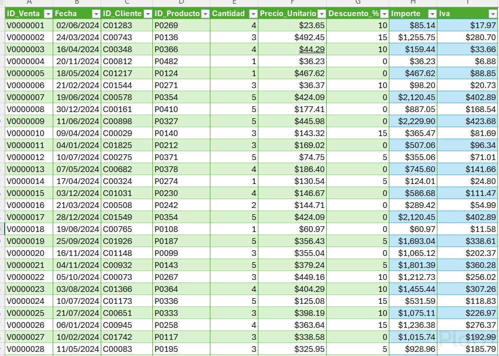This screenshot has height=356, width=499.
Task: Select unit price $60.97
Action: tap(292, 229)
